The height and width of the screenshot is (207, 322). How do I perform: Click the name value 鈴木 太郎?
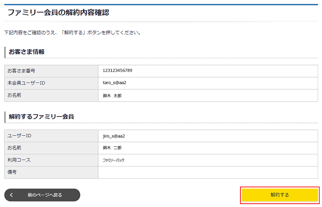112,95
